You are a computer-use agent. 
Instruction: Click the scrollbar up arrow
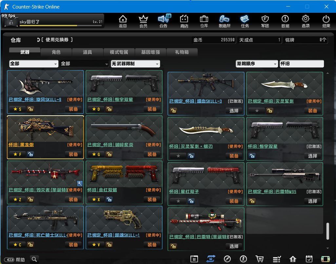(327, 73)
